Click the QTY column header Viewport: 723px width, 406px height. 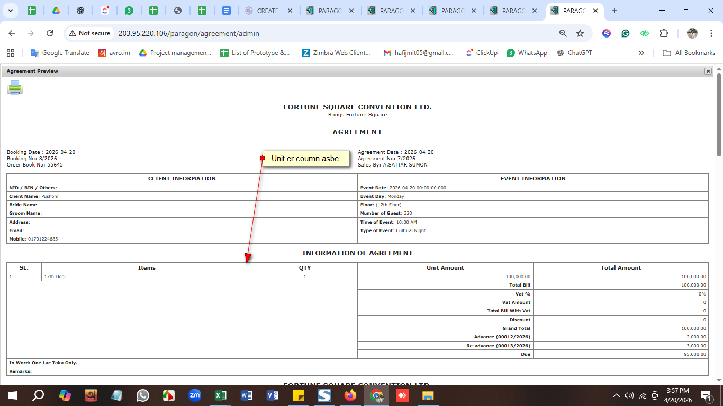click(305, 267)
